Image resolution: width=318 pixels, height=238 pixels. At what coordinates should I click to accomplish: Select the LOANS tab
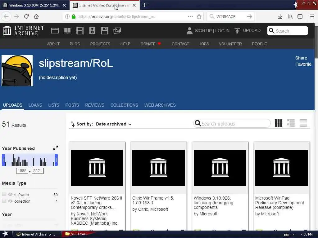[x=35, y=105]
